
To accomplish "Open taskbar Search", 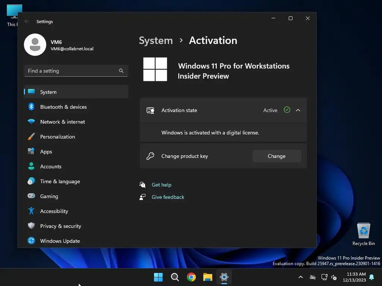I will coord(175,277).
